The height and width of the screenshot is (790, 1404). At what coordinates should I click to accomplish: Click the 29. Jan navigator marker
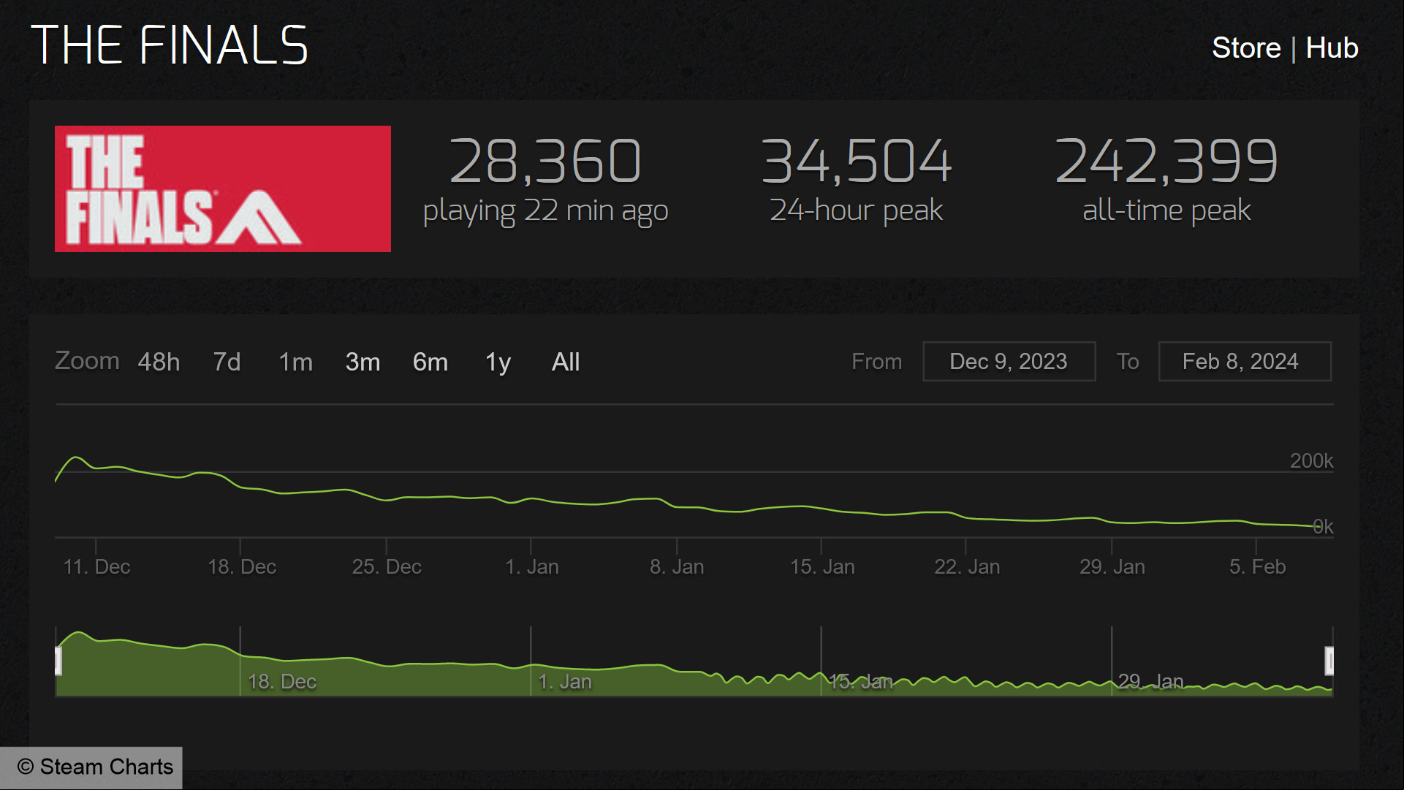point(1150,682)
